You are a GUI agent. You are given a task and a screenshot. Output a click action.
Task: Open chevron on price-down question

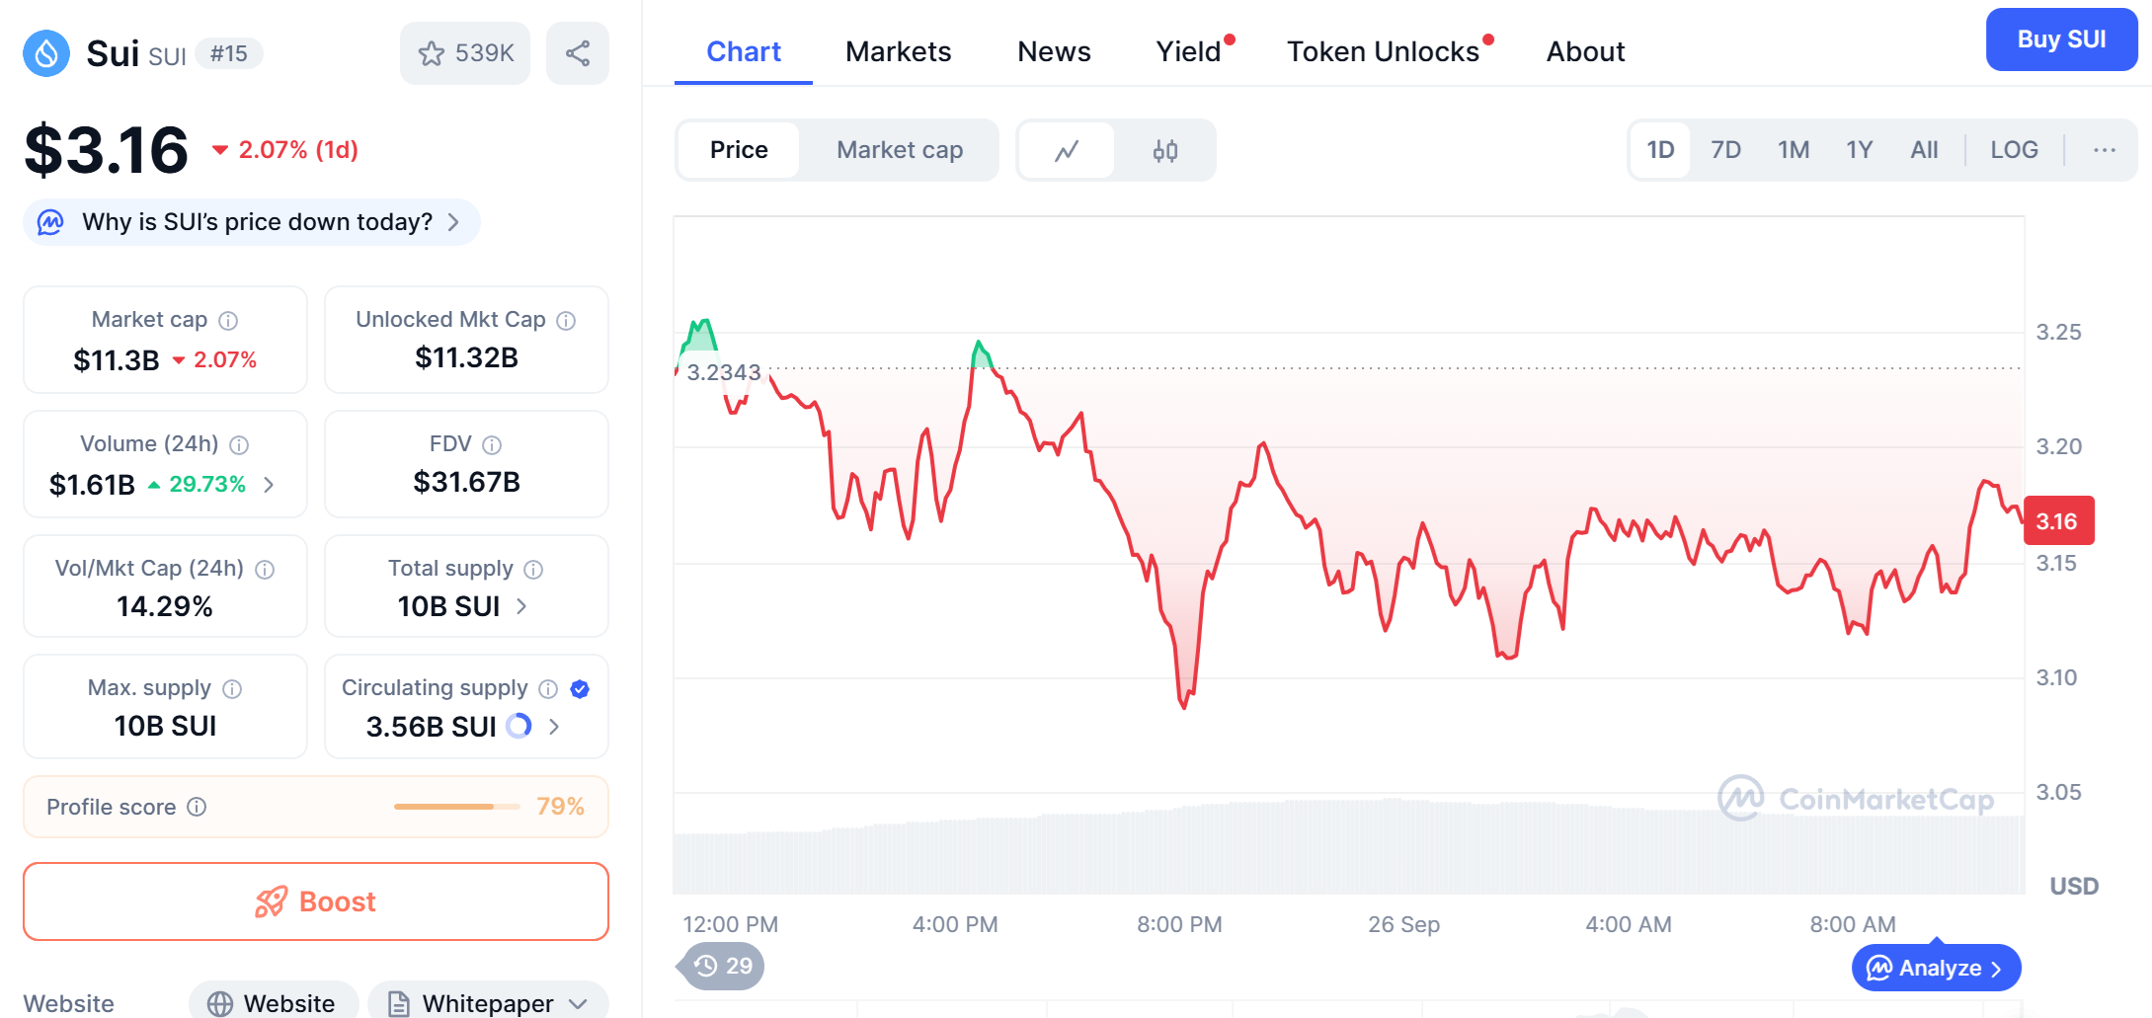tap(453, 222)
